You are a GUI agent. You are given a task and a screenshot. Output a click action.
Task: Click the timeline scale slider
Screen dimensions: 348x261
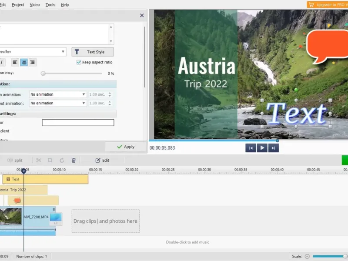click(x=330, y=256)
